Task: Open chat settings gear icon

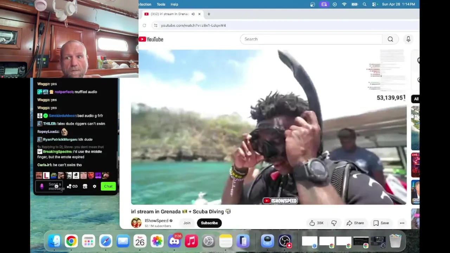Action: point(95,186)
